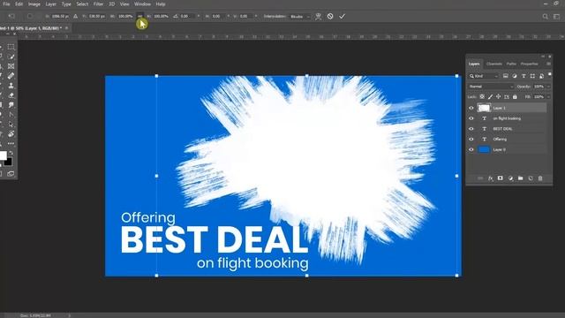Open the Fill slider dropdown arrow

pos(548,97)
